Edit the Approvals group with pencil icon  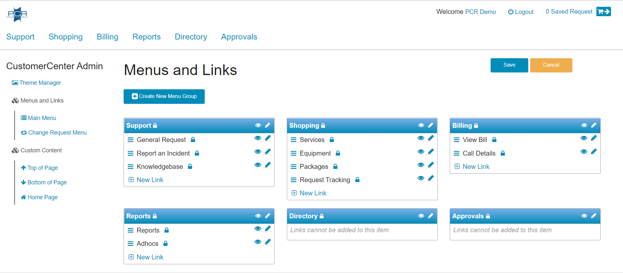593,216
